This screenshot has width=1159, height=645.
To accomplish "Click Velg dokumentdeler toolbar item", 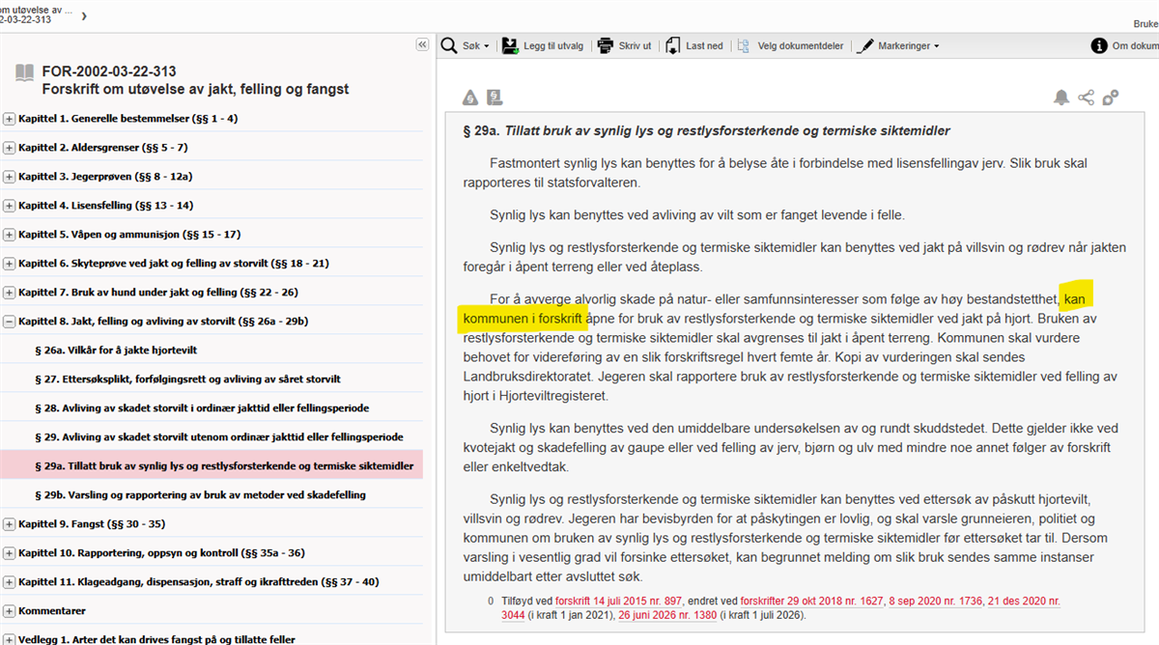I will tap(790, 45).
